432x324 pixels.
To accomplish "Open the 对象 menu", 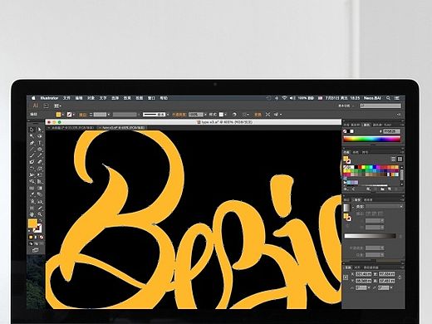I will (91, 98).
